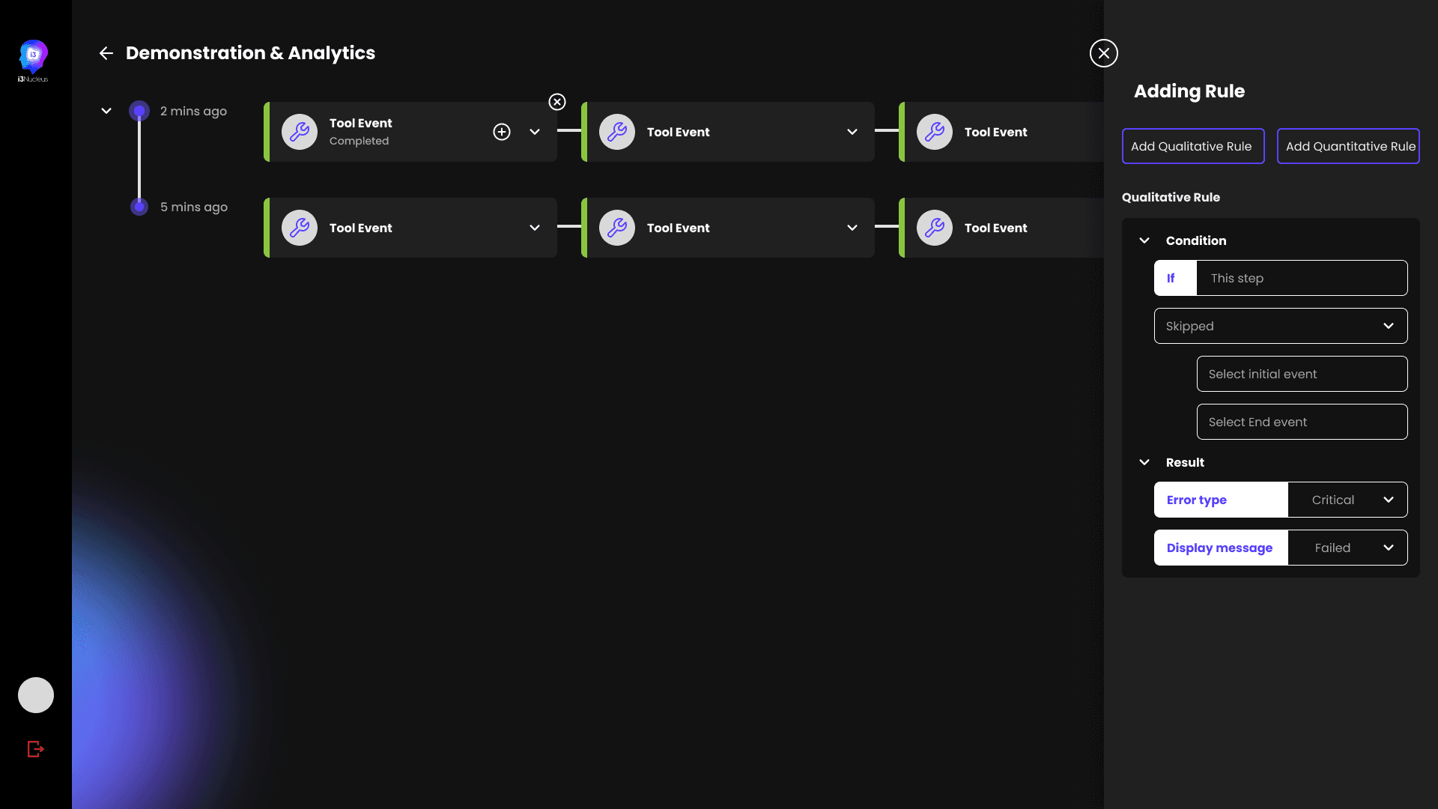Expand the completed Tool Event card
The width and height of the screenshot is (1438, 809).
535,132
